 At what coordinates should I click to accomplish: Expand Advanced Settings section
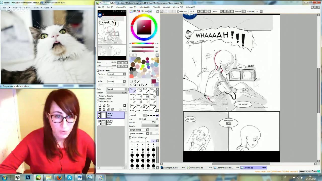coord(130,137)
